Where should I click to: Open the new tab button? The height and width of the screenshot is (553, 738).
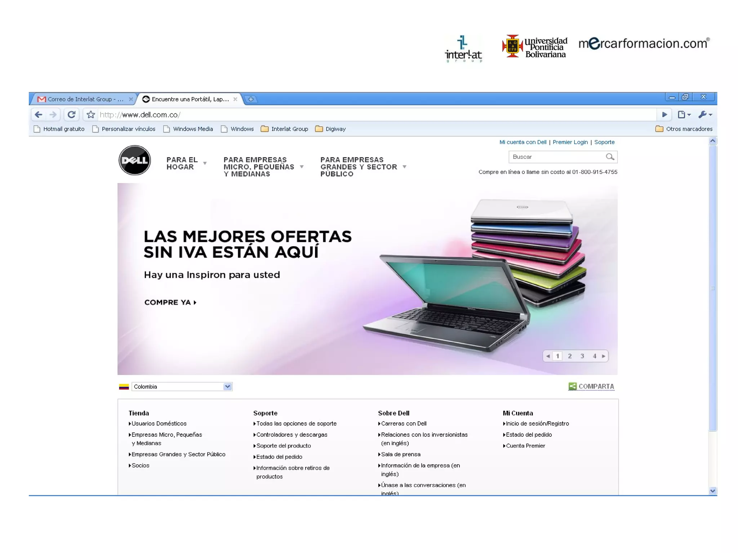(x=251, y=99)
